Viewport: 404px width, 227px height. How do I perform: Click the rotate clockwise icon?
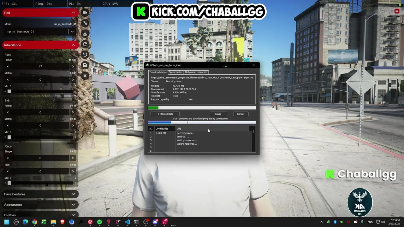click(x=85, y=44)
